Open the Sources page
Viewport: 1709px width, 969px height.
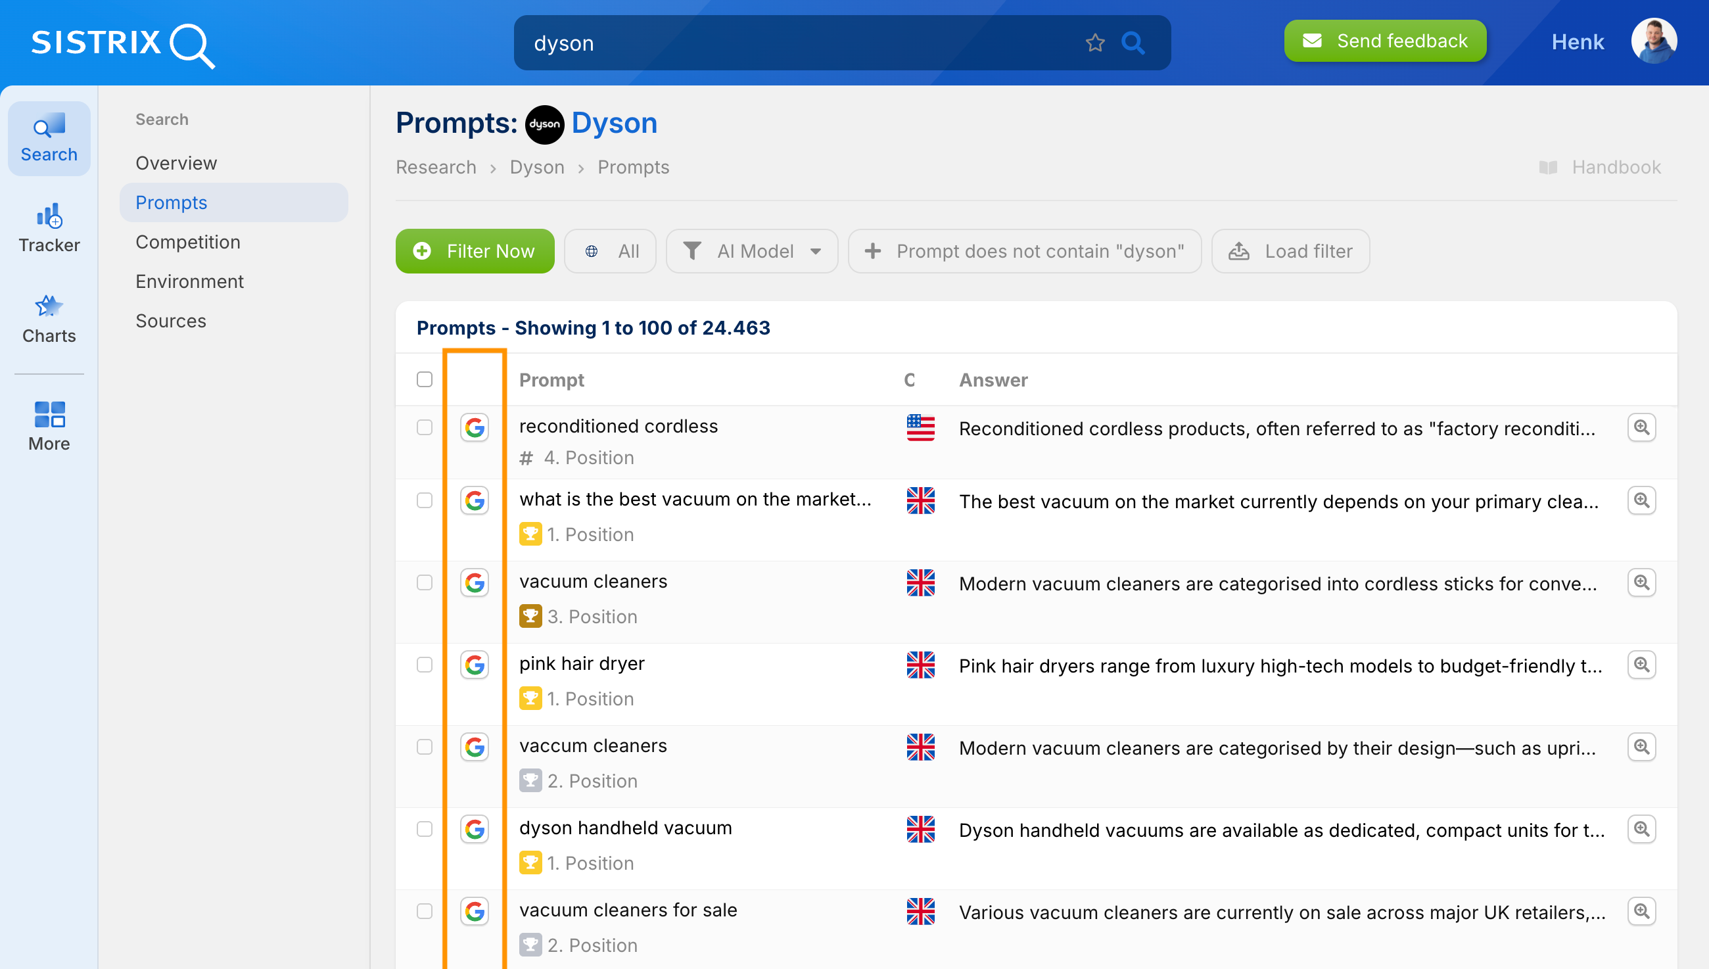click(171, 321)
